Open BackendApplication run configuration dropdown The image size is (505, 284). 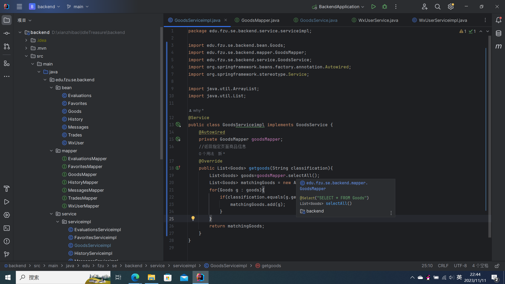[x=338, y=7]
